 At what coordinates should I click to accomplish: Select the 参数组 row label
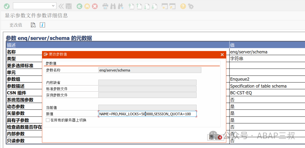(x=14, y=79)
